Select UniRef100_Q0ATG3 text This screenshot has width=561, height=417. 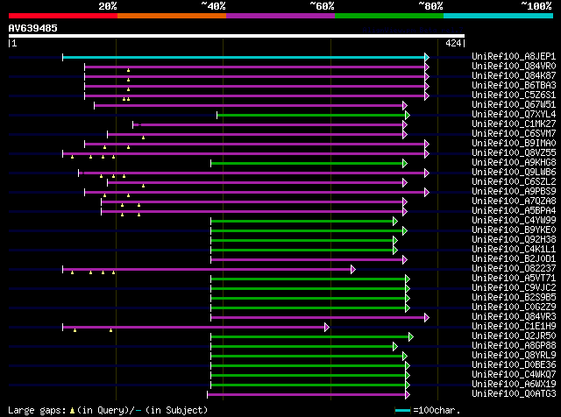(514, 394)
